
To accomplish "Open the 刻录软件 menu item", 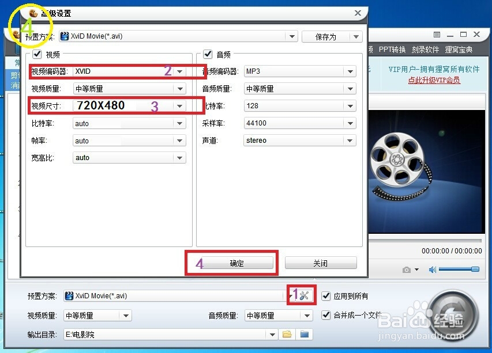I will click(425, 50).
